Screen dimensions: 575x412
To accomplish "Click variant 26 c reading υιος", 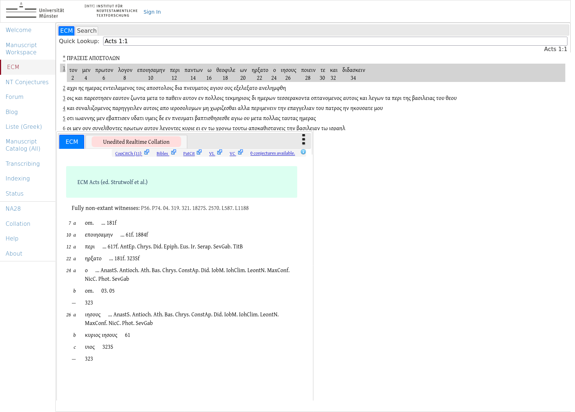I will click(90, 347).
